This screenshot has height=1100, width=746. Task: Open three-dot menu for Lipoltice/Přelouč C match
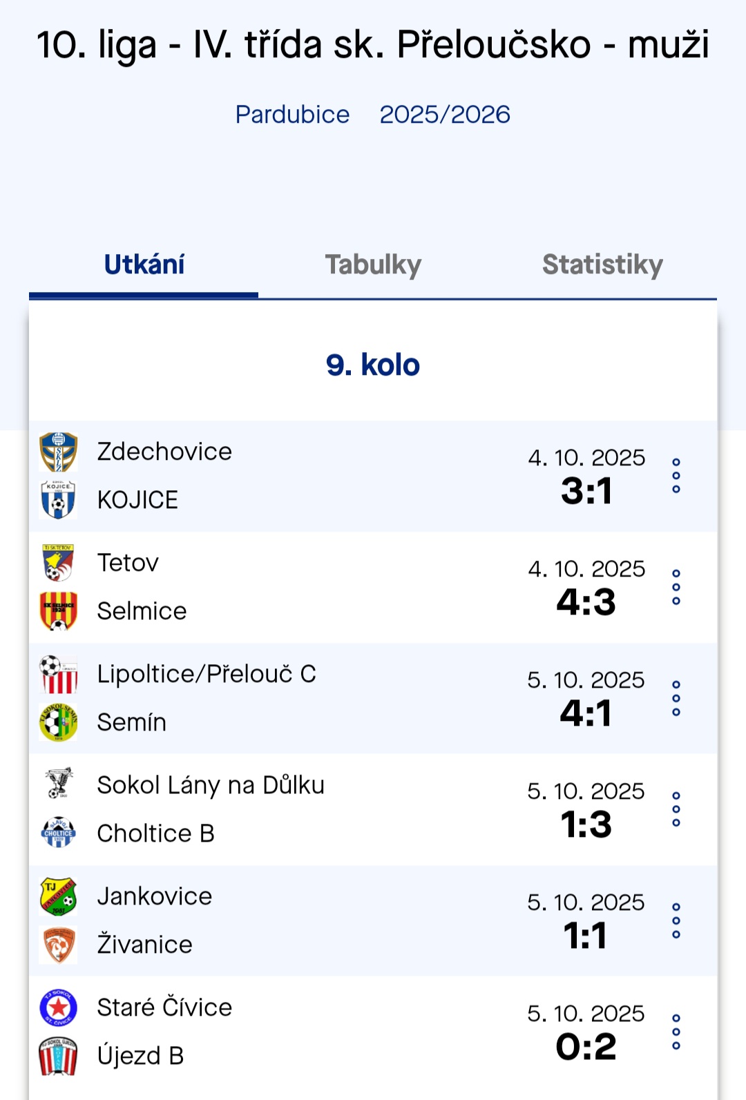[x=676, y=698]
